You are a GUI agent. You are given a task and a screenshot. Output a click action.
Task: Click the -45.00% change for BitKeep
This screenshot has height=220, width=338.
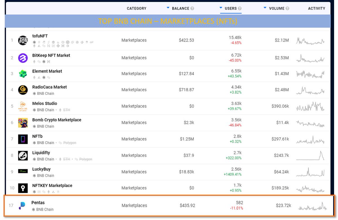235,60
